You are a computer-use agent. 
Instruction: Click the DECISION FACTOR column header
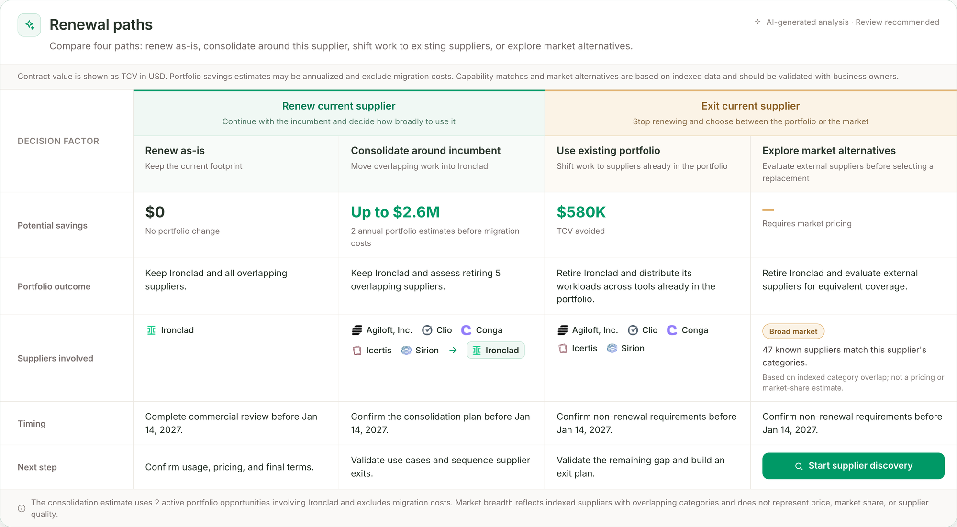tap(58, 141)
